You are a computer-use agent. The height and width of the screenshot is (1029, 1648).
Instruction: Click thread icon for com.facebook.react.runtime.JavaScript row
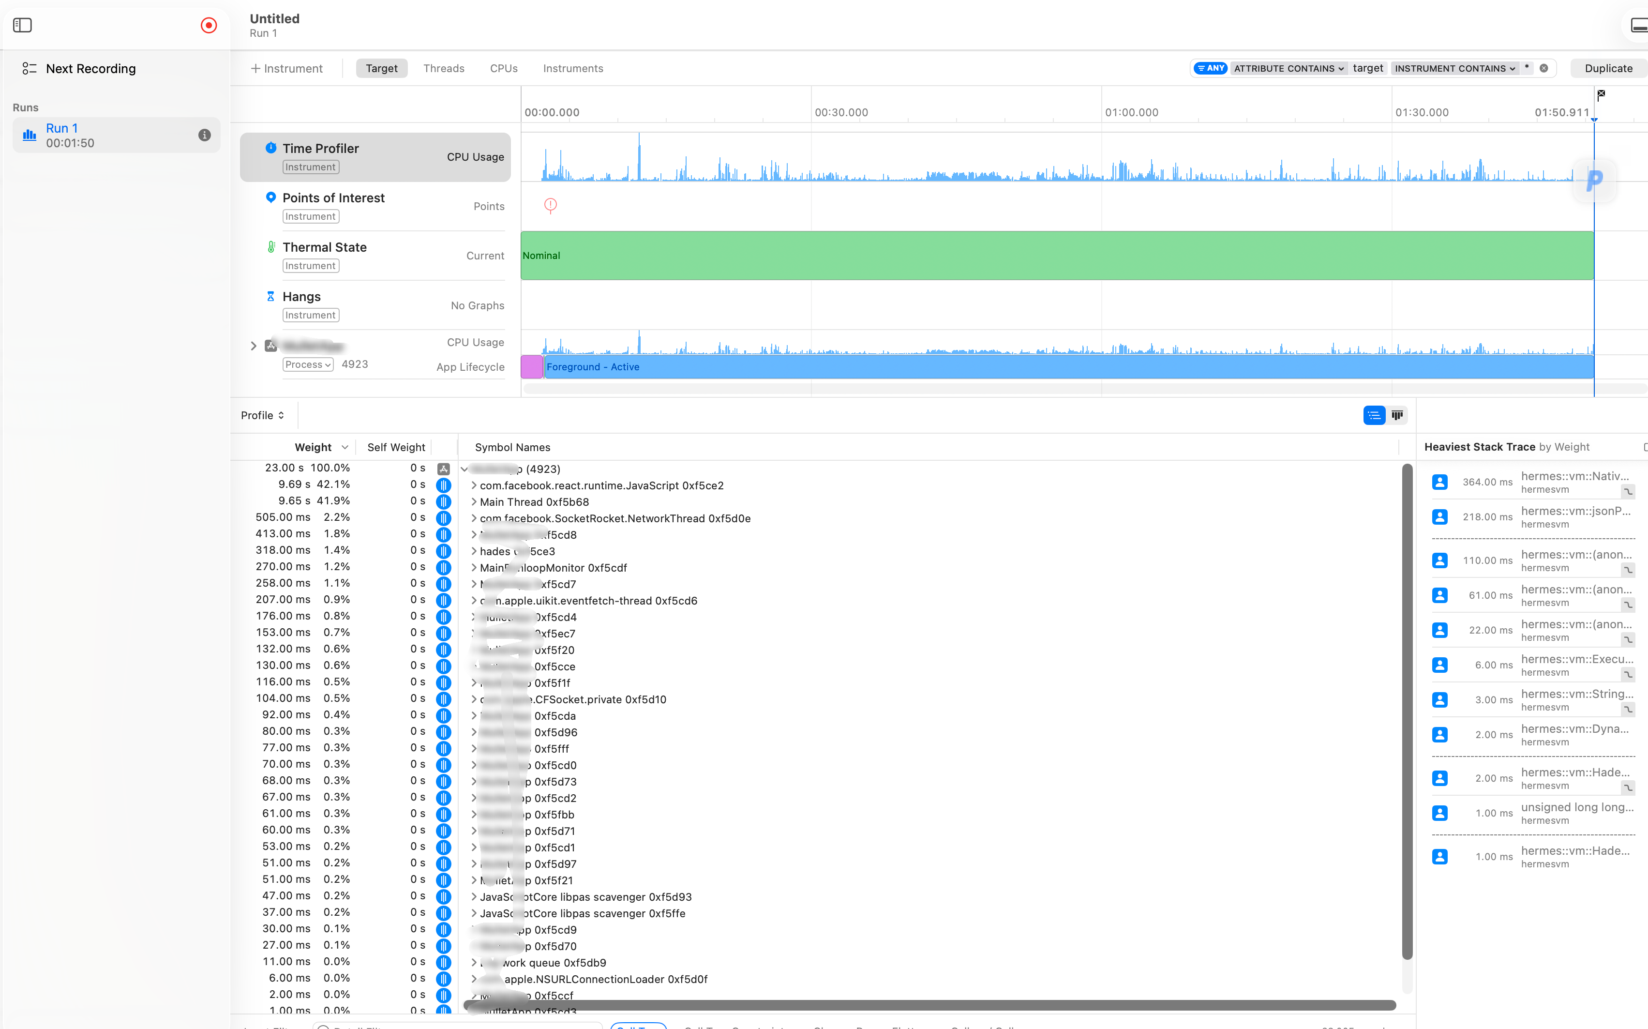click(x=444, y=485)
